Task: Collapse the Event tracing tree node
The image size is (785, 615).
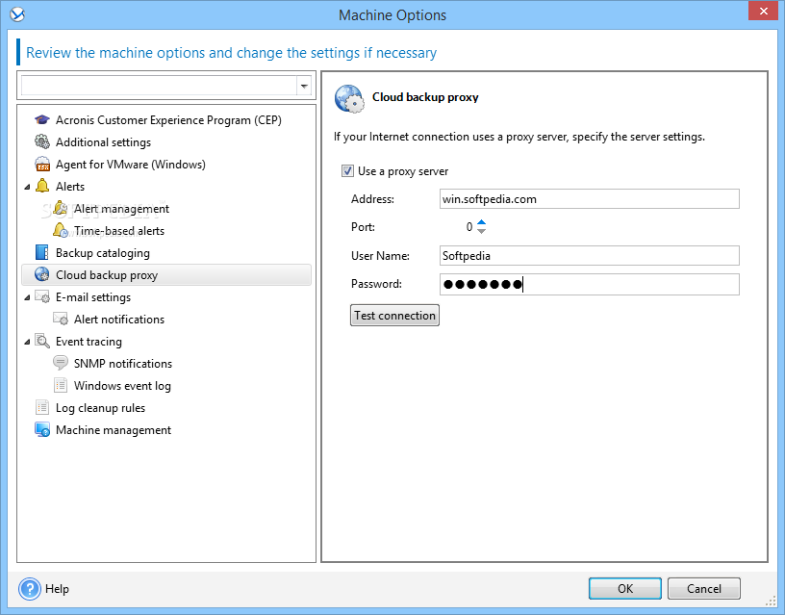Action: (27, 342)
